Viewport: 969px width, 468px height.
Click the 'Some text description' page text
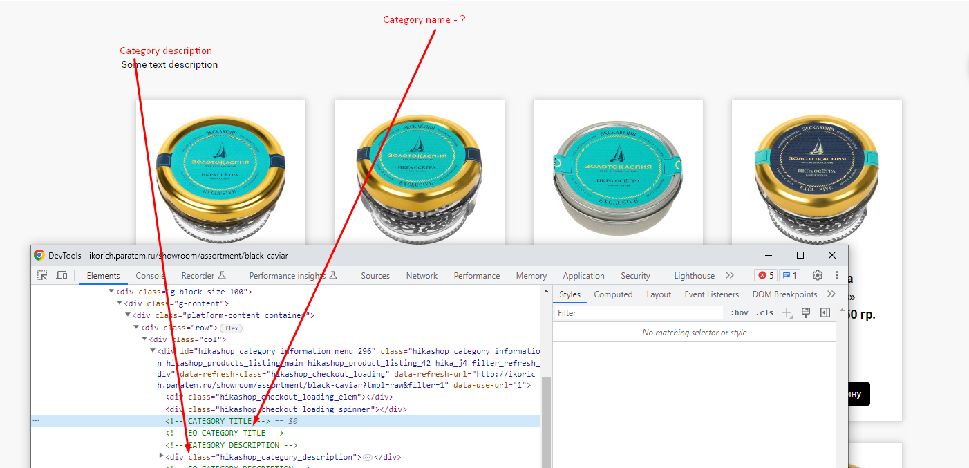169,64
